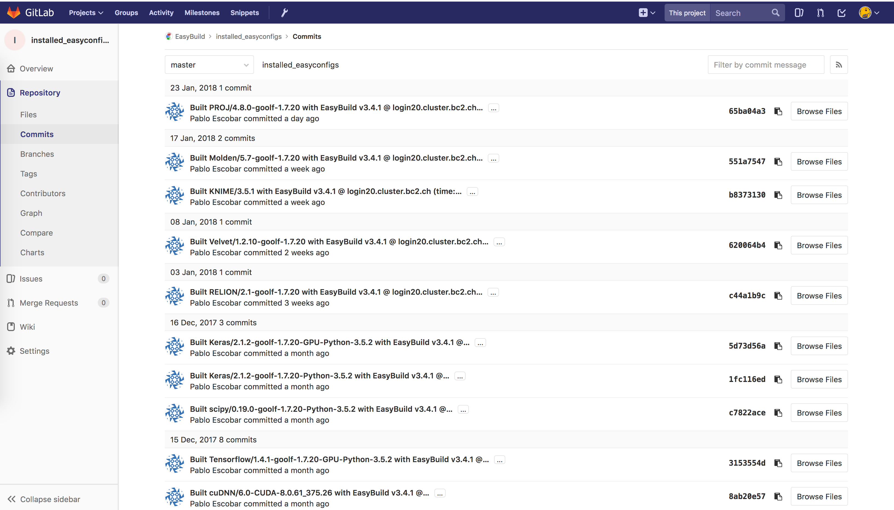Open merge requests icon in top navbar

820,13
